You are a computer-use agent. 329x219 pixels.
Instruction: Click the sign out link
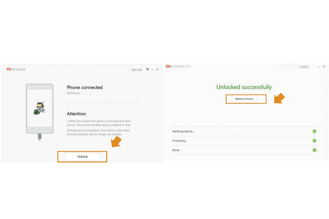pyautogui.click(x=136, y=69)
